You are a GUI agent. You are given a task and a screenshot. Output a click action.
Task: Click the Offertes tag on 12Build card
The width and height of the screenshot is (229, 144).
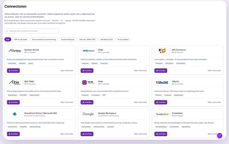(x=159, y=95)
